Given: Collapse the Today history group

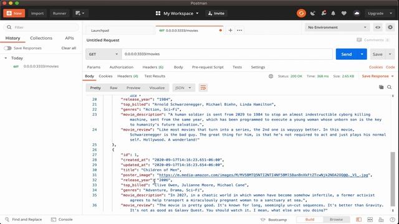Looking at the screenshot, I should (6, 58).
